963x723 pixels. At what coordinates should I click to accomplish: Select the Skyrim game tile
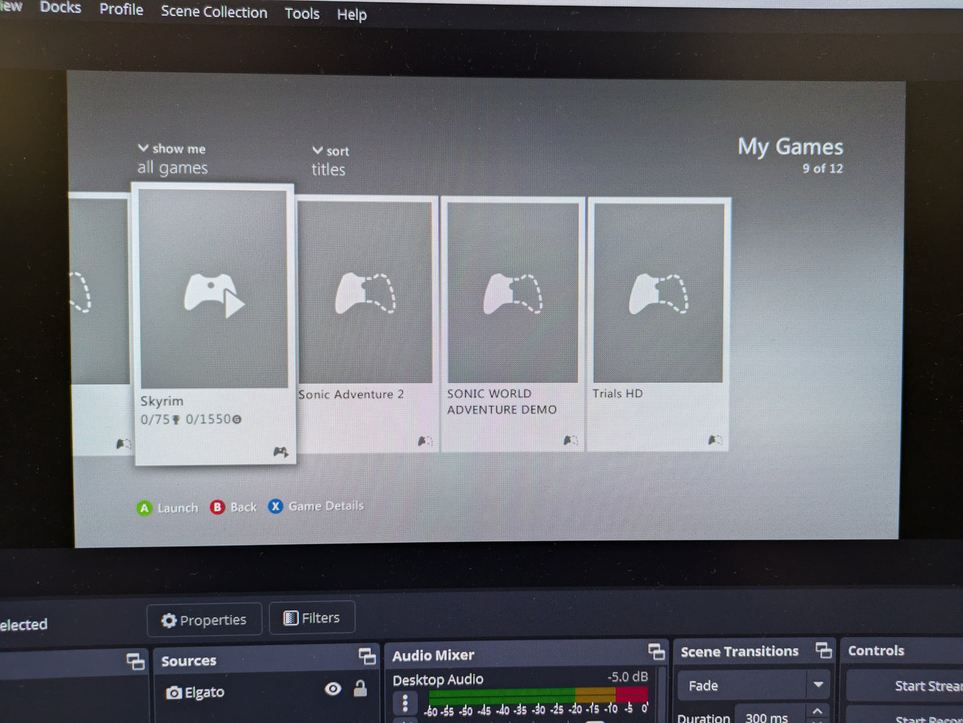(215, 324)
